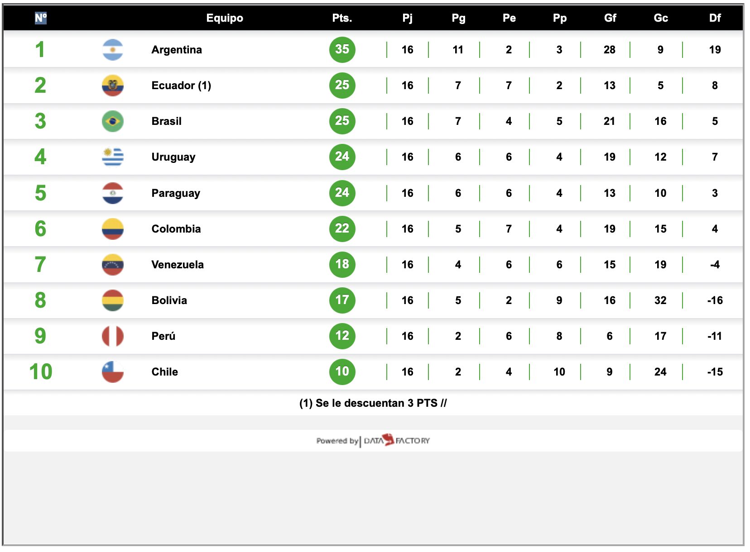The image size is (750, 552).
Task: Click Chile's green 10 points badge
Action: click(x=342, y=372)
